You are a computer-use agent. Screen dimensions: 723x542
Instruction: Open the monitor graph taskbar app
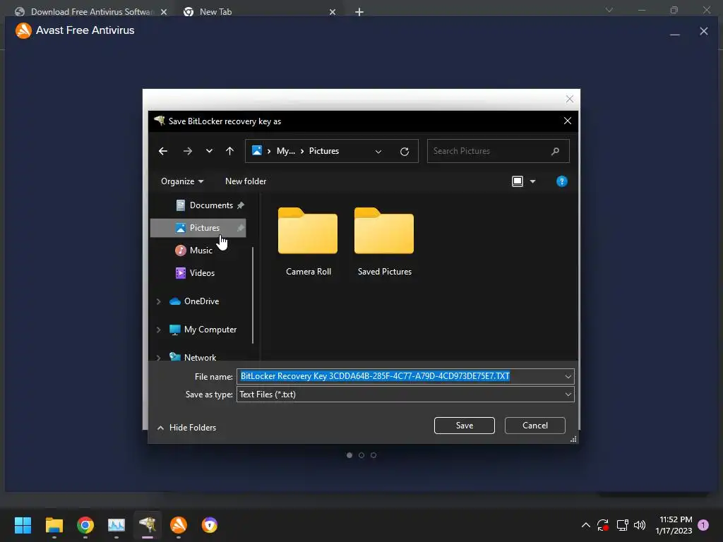point(116,525)
